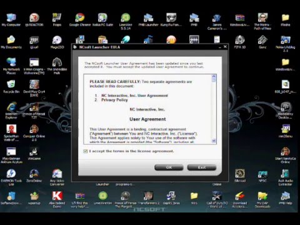Image resolution: width=300 pixels, height=225 pixels.
Task: Launch Internet Explorer from the desktop
Action: tap(11, 111)
